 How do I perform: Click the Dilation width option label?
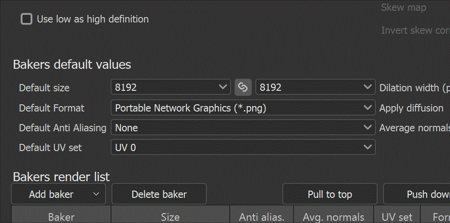point(414,88)
